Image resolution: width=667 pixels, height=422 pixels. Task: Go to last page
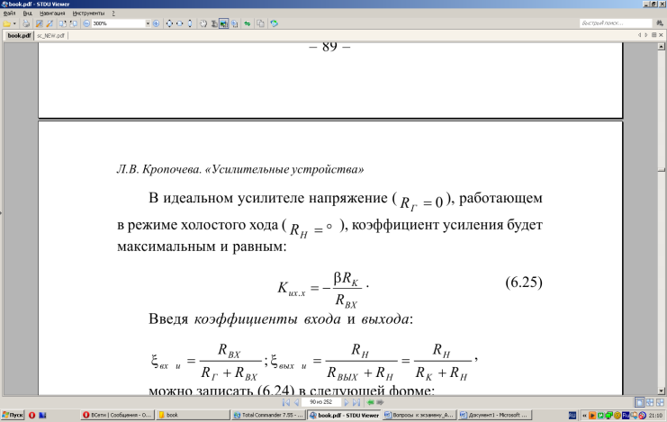[356, 402]
